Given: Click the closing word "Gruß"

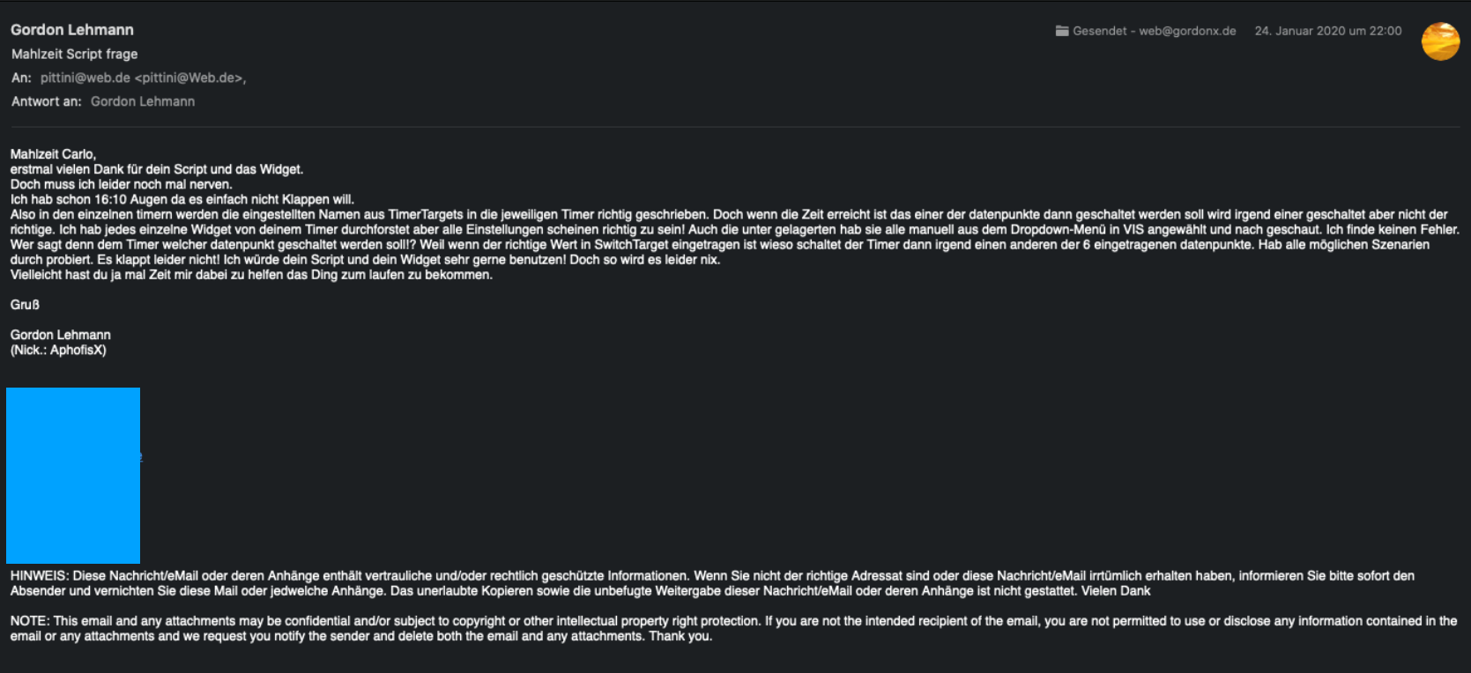Looking at the screenshot, I should (25, 305).
